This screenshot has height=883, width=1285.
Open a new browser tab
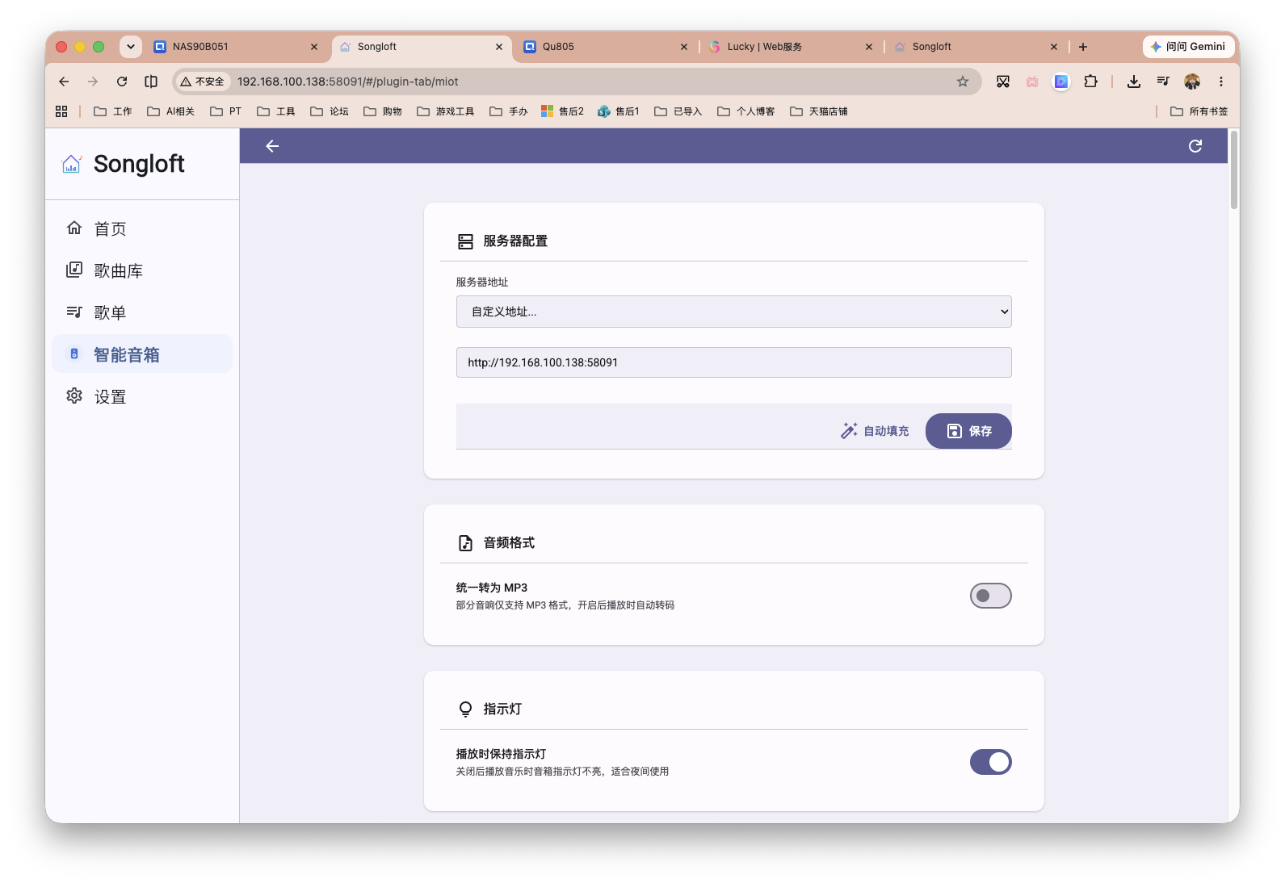tap(1083, 47)
